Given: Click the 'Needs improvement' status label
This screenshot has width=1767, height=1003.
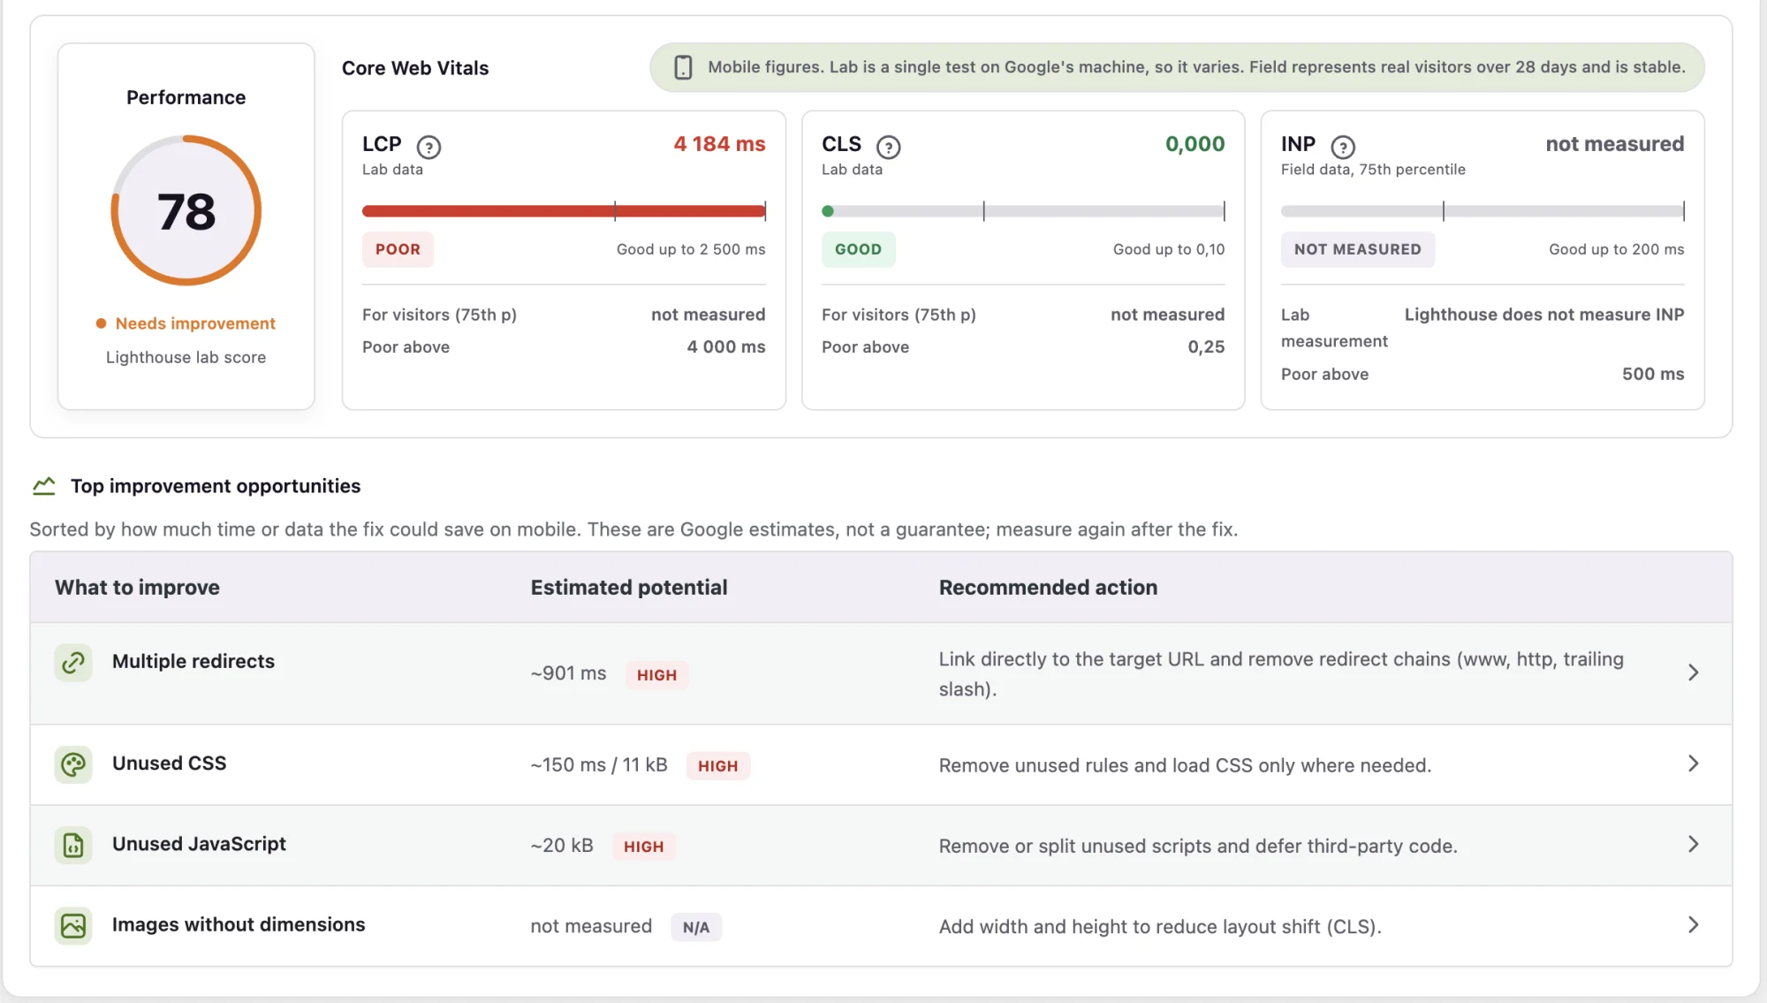Looking at the screenshot, I should (x=195, y=323).
